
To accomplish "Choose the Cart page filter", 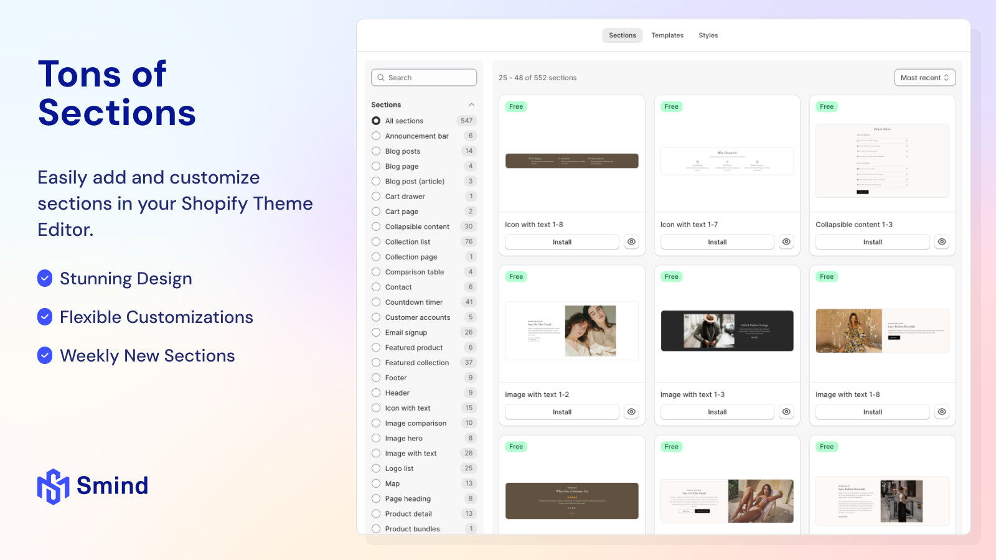I will click(376, 212).
